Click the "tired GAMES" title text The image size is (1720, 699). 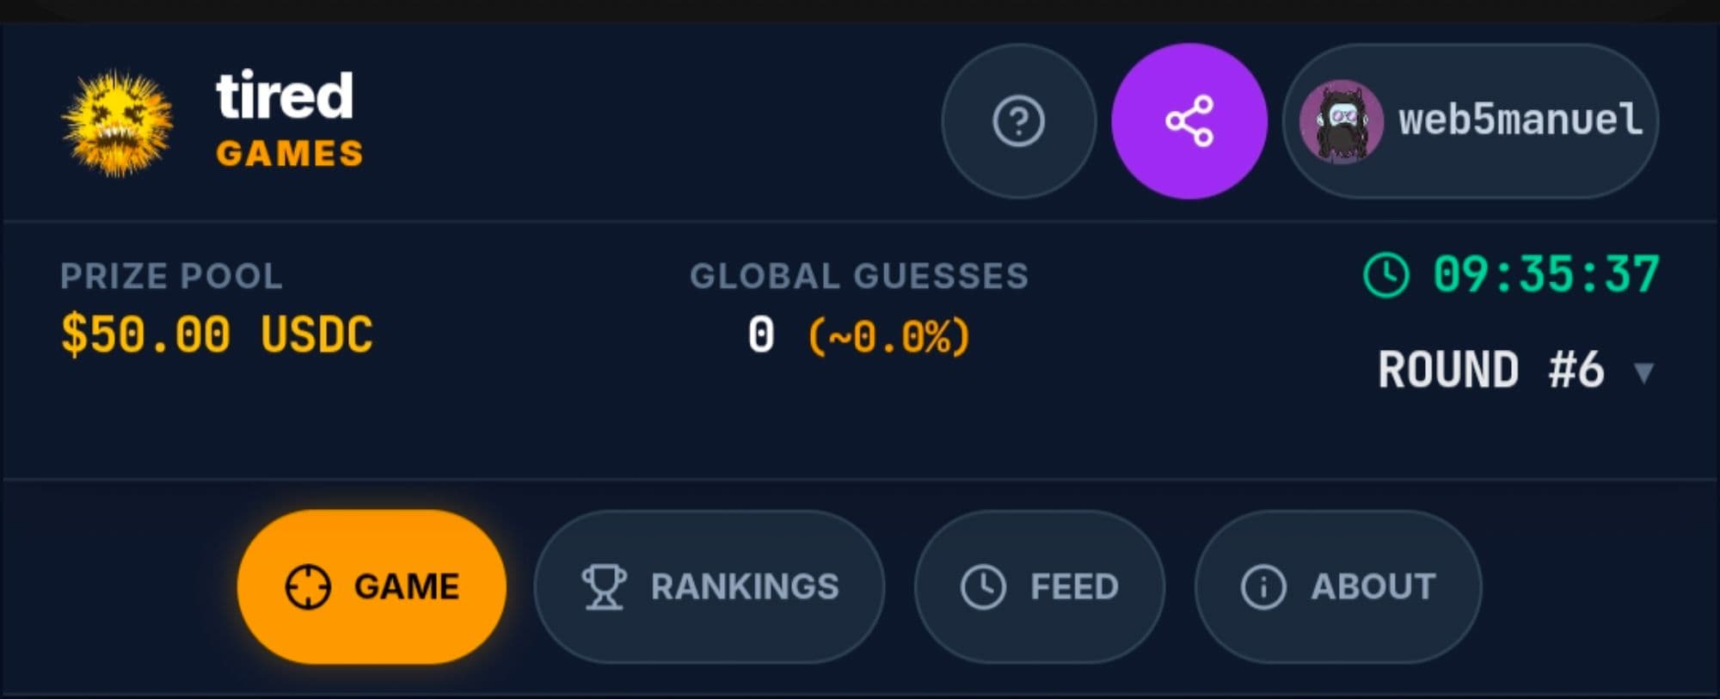pos(288,120)
